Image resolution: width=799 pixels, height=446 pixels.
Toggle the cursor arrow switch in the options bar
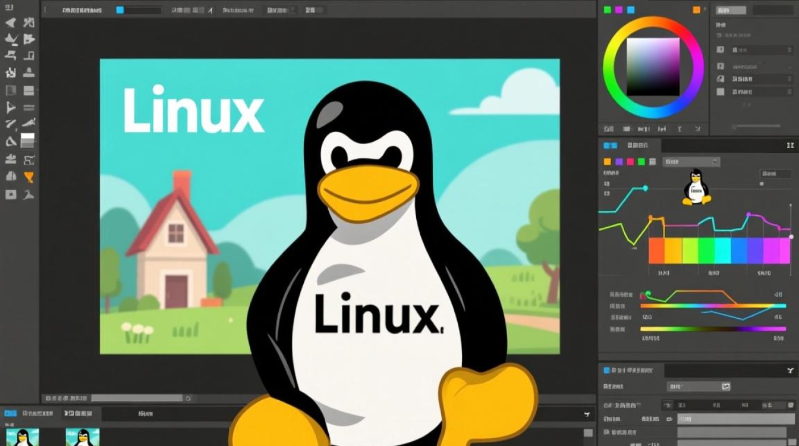click(210, 10)
